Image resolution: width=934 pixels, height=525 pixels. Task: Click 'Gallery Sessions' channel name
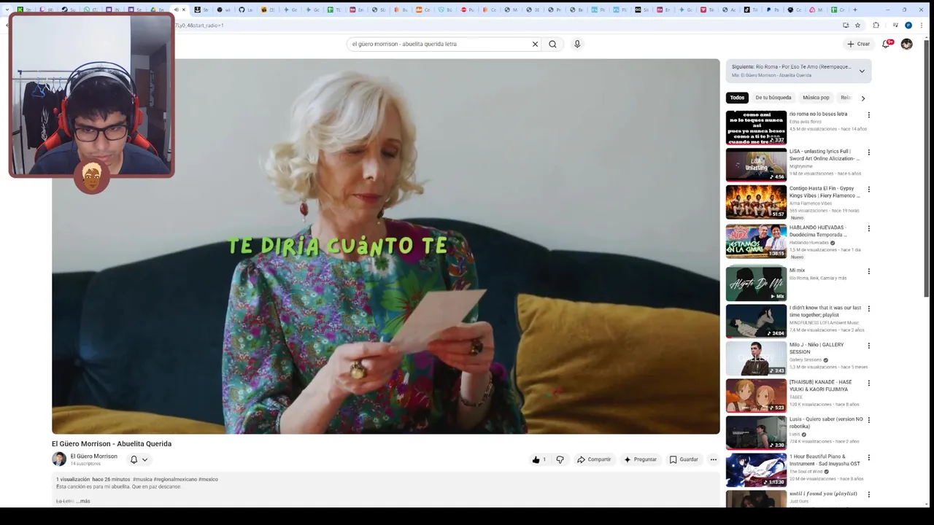[x=806, y=359]
